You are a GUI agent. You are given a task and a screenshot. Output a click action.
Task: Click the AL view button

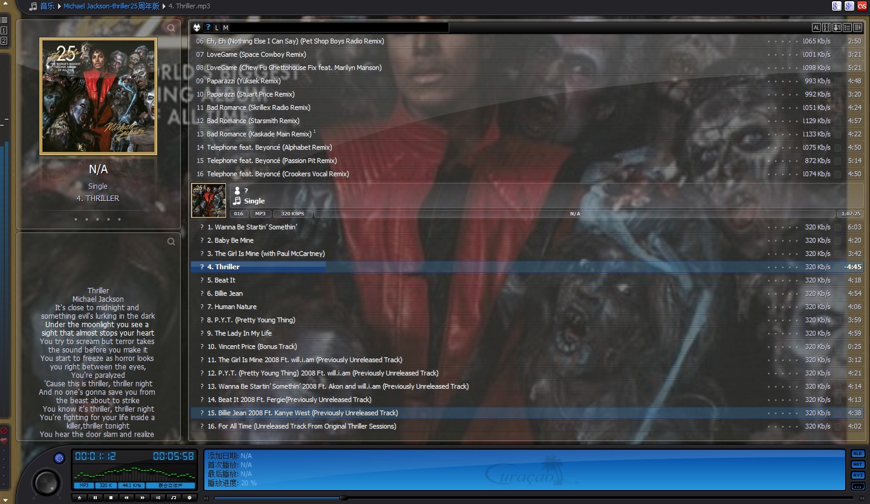click(x=816, y=28)
